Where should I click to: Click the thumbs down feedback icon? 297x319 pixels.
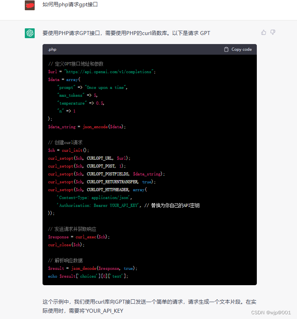(273, 32)
